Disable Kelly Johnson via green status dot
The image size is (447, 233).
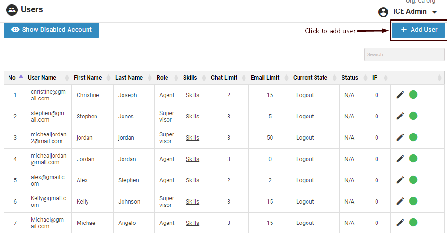(413, 201)
